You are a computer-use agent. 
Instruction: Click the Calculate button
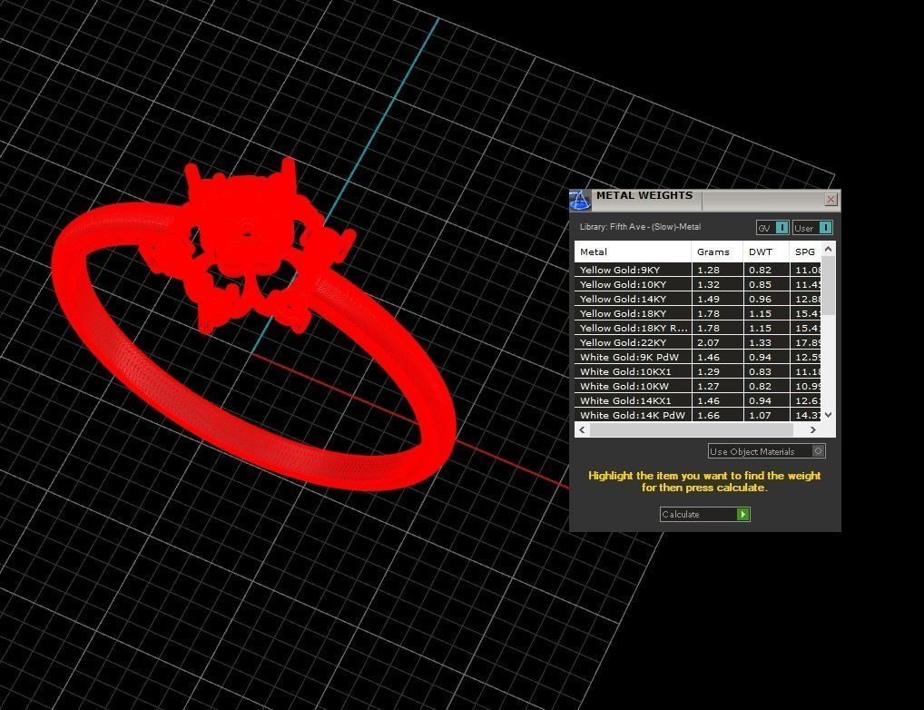point(704,514)
